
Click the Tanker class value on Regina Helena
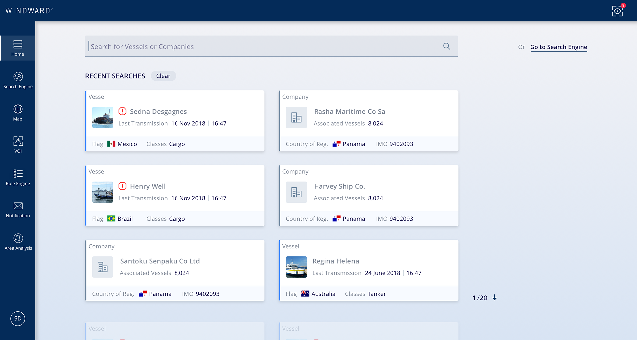pos(377,294)
